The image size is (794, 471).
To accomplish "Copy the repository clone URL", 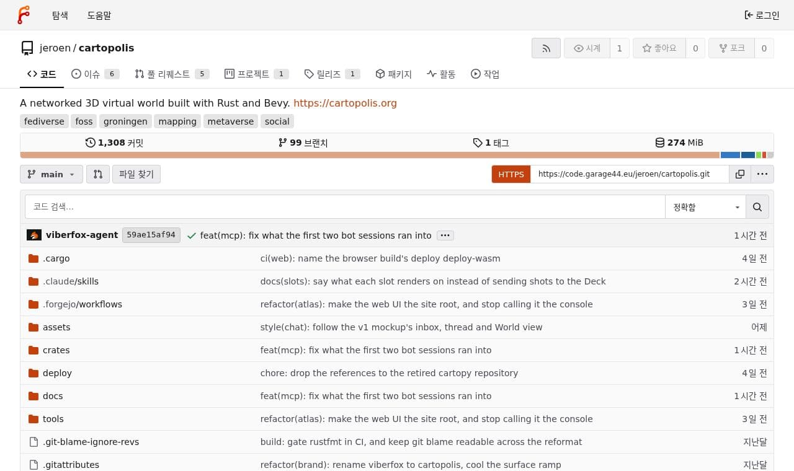I will 739,174.
